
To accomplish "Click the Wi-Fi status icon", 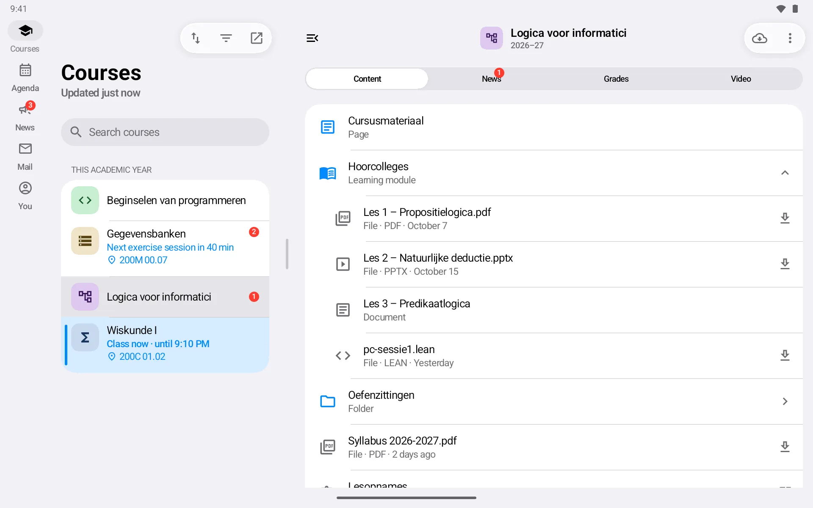I will [781, 9].
